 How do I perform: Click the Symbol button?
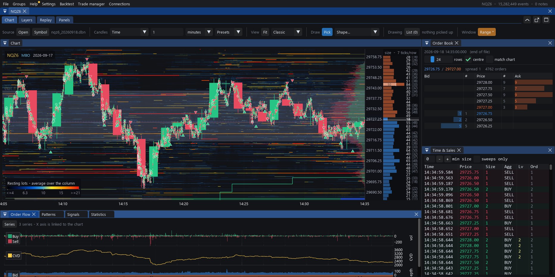pyautogui.click(x=40, y=32)
